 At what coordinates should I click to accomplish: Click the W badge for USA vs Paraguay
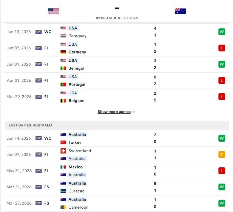[x=222, y=32]
